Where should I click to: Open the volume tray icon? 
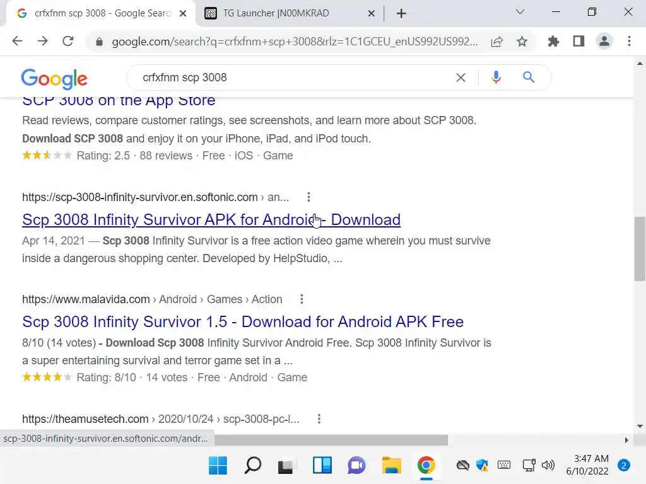coord(548,466)
